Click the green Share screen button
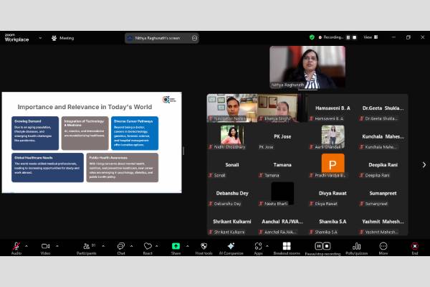The image size is (430, 287). (x=176, y=246)
